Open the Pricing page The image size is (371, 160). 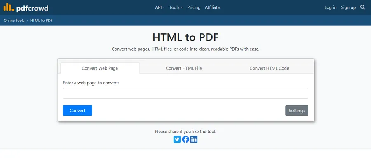coord(194,7)
